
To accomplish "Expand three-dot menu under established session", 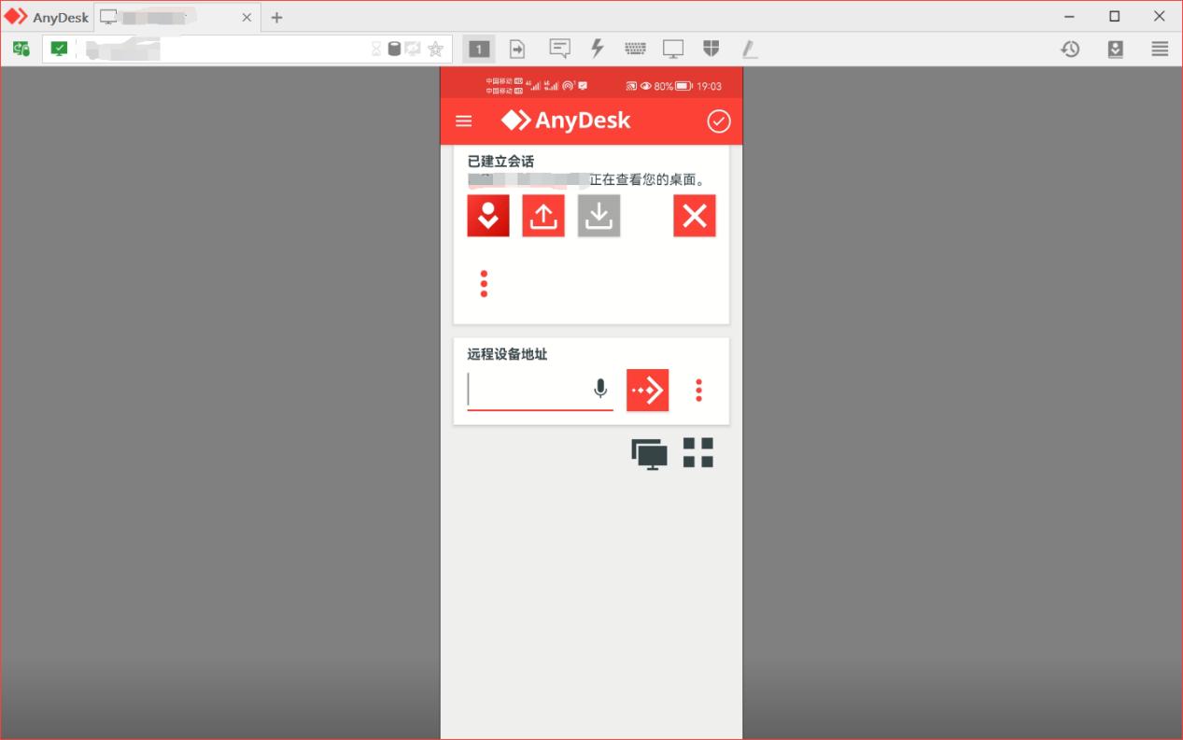I will [484, 284].
